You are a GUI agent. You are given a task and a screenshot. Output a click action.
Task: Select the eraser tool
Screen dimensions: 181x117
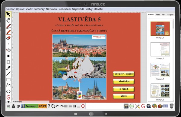click(8, 38)
